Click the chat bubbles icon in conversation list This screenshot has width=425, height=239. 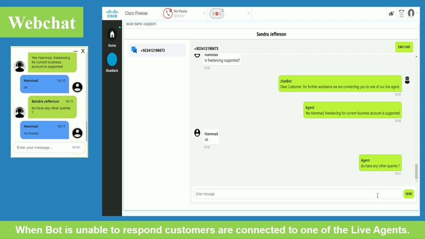(134, 50)
